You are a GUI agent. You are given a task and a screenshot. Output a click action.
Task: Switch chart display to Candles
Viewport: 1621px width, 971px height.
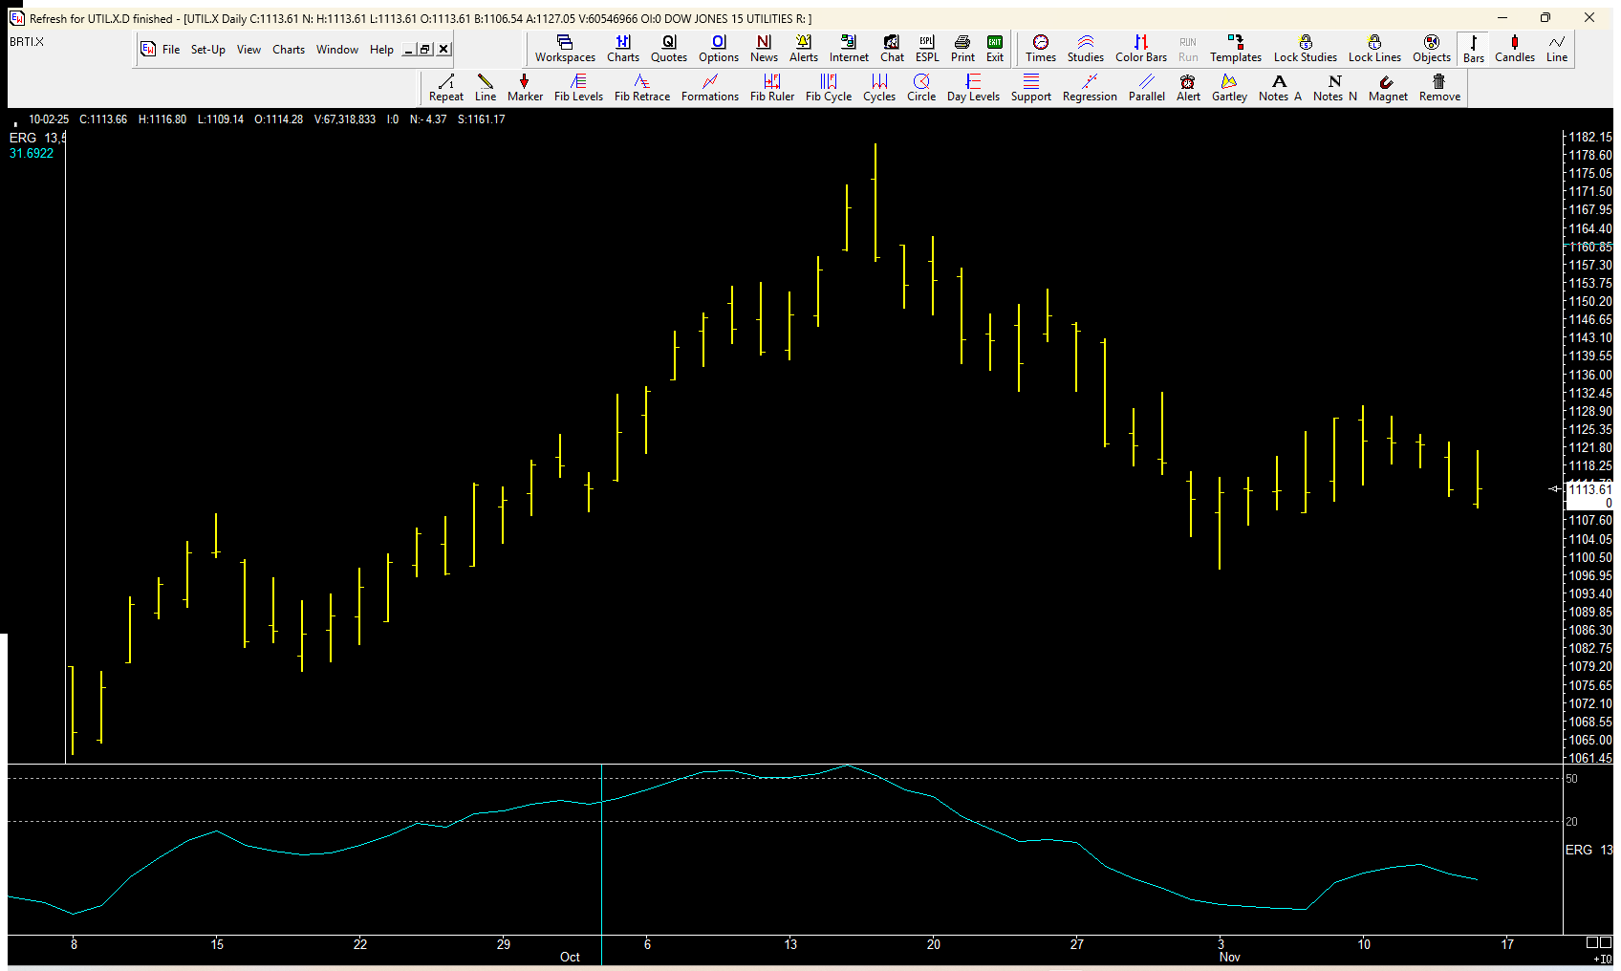pyautogui.click(x=1514, y=48)
